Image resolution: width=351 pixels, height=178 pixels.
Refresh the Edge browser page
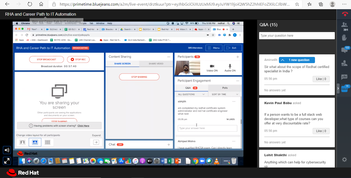pyautogui.click(x=30, y=4)
